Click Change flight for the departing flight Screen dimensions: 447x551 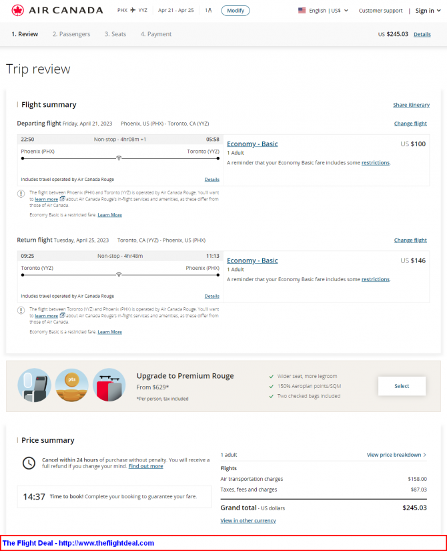[410, 124]
